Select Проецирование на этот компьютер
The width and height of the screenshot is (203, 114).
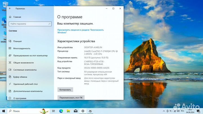click(x=30, y=56)
